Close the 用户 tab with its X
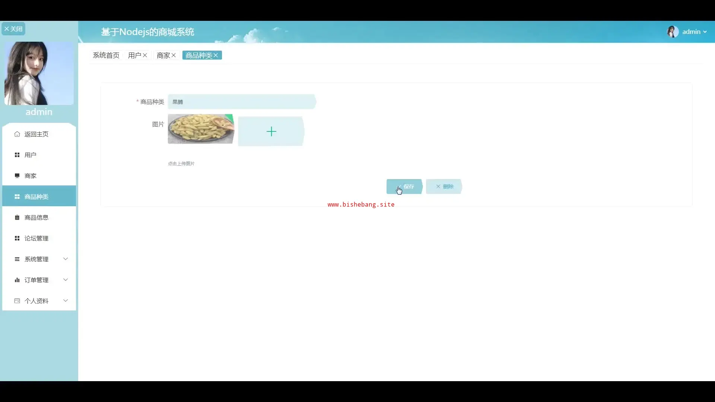Image resolution: width=715 pixels, height=402 pixels. click(x=145, y=55)
